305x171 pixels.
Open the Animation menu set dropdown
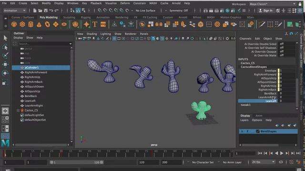(14, 10)
